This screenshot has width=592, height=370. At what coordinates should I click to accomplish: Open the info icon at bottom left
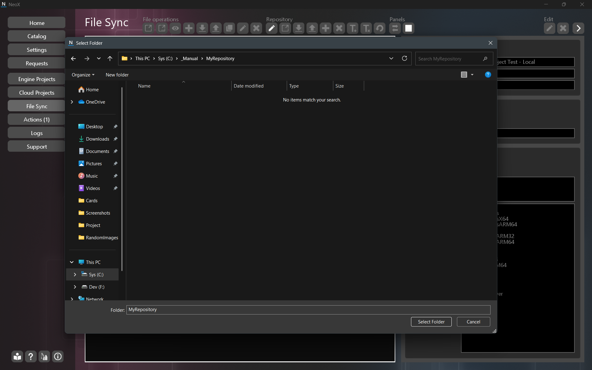tap(58, 357)
